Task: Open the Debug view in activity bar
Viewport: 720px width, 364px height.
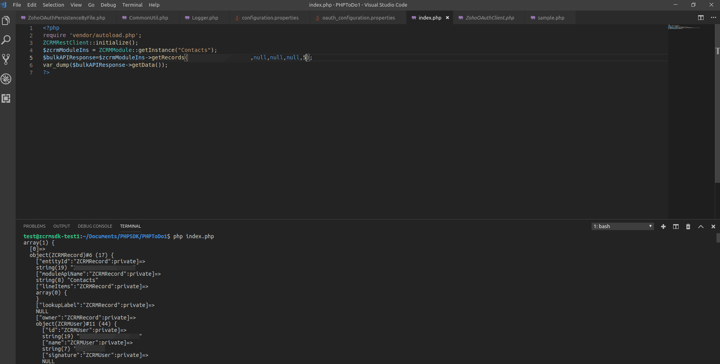Action: tap(6, 79)
